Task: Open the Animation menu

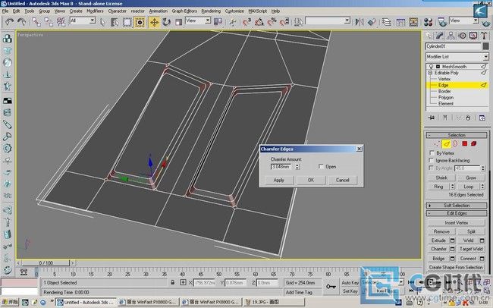Action: (159, 11)
